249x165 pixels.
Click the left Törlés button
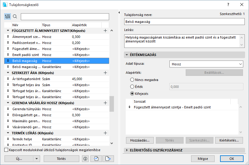tap(61, 159)
